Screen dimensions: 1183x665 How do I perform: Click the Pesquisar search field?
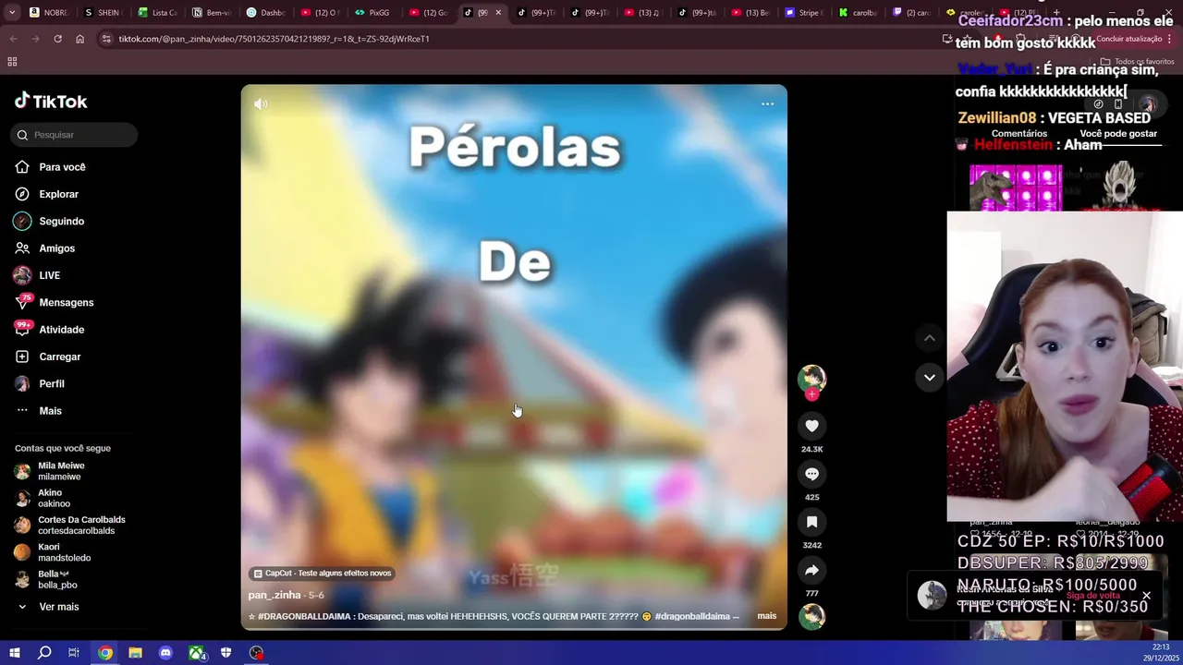pos(75,135)
